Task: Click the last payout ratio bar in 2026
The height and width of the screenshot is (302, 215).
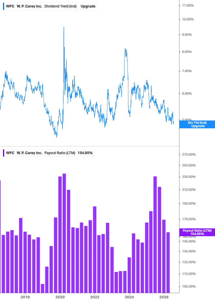Action: point(168,263)
